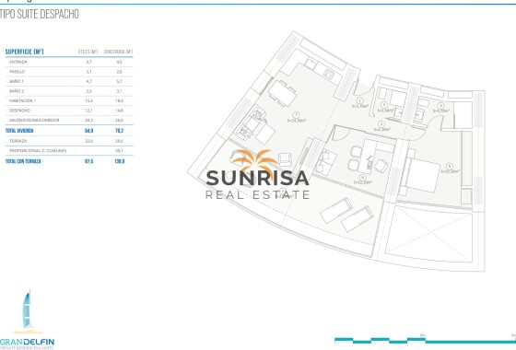Click the dining table drawing in living room
516x350 pixels.
pyautogui.click(x=282, y=93)
